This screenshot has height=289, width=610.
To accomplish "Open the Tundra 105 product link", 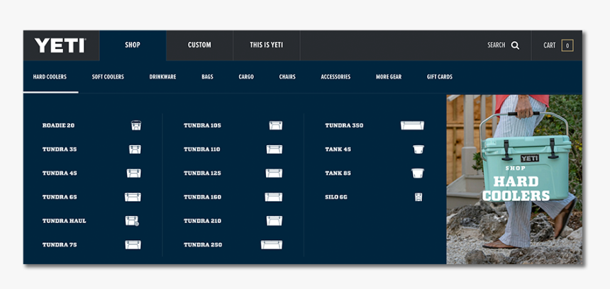I will pos(202,125).
